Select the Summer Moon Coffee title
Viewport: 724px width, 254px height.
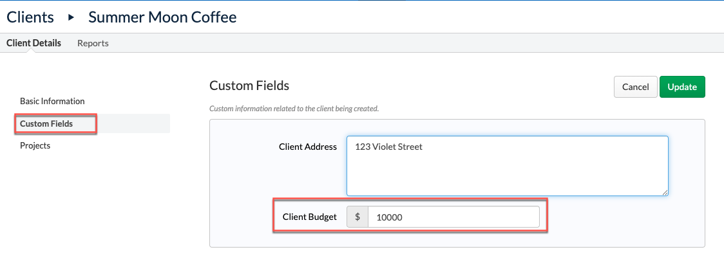pyautogui.click(x=162, y=17)
